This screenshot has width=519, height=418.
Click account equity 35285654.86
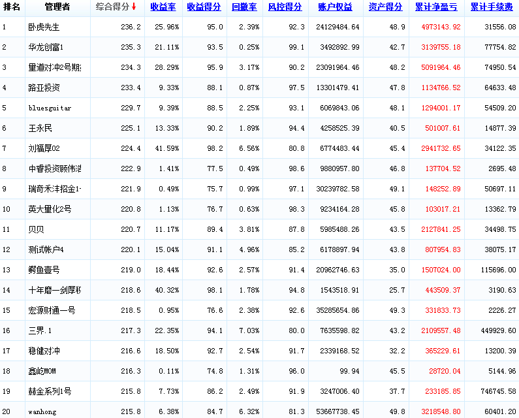[x=338, y=310]
